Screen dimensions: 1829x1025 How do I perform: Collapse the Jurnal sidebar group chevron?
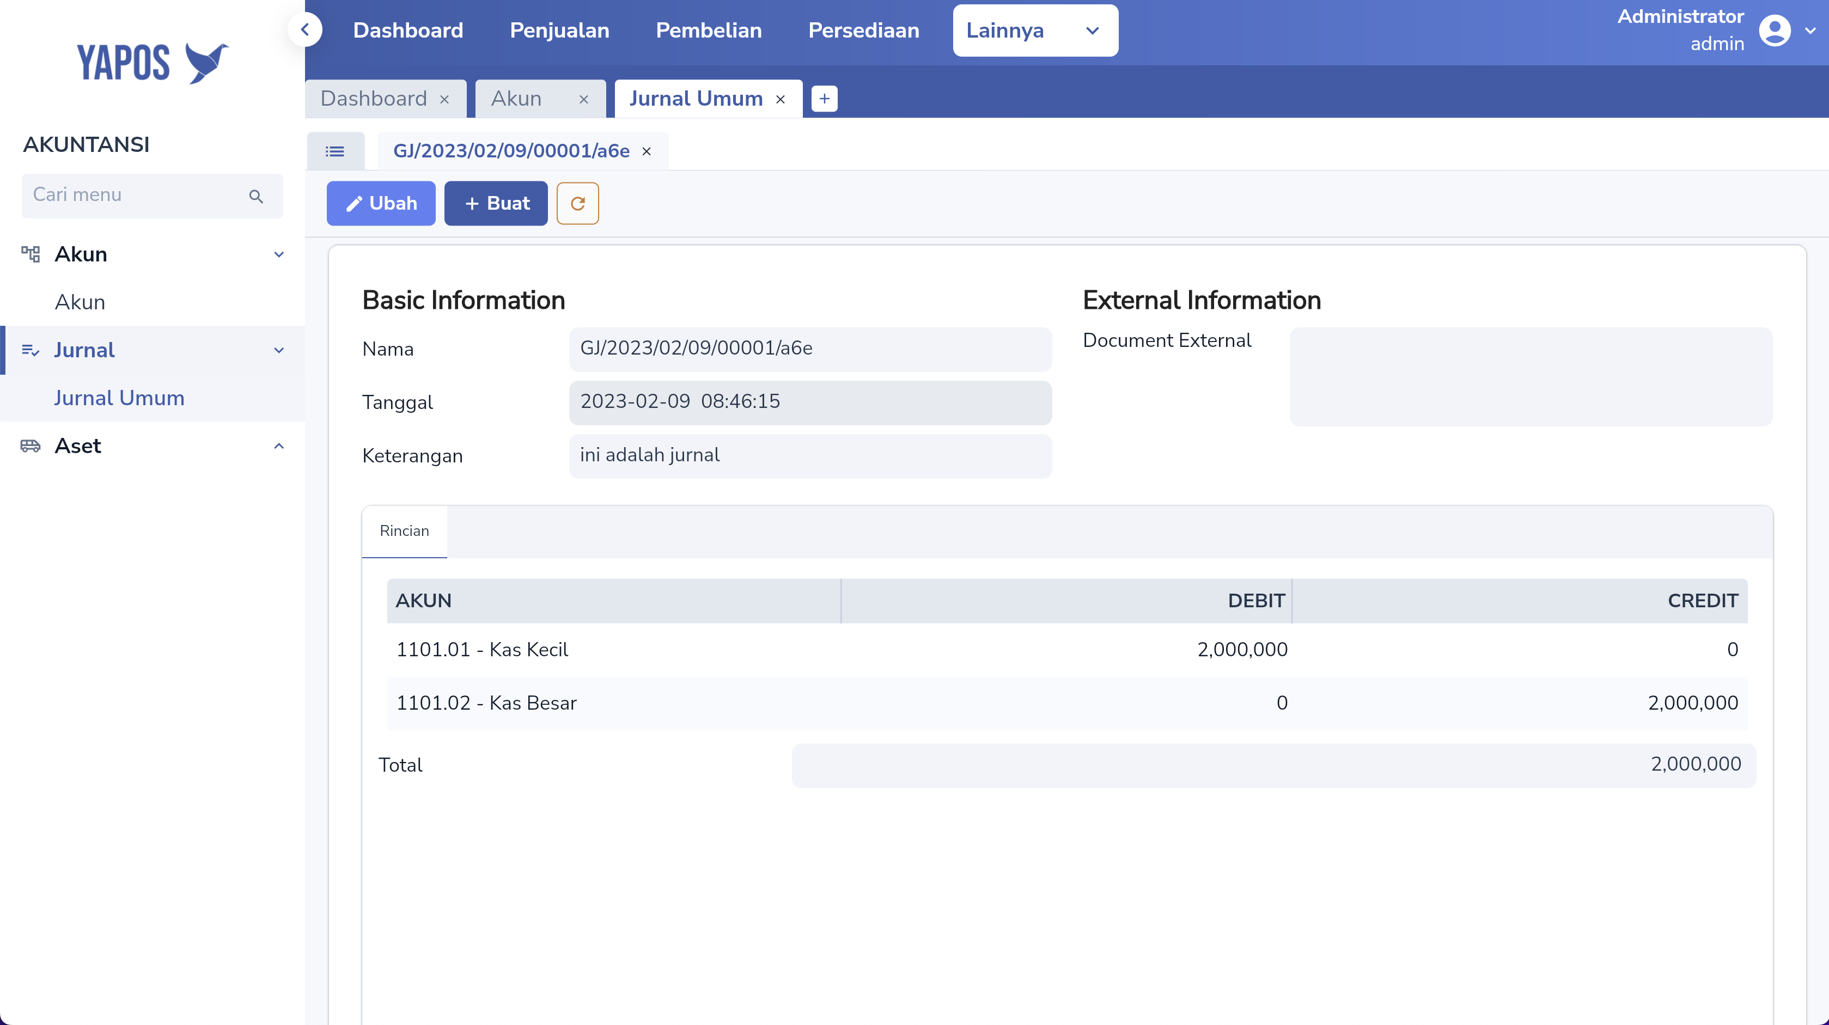click(x=279, y=350)
